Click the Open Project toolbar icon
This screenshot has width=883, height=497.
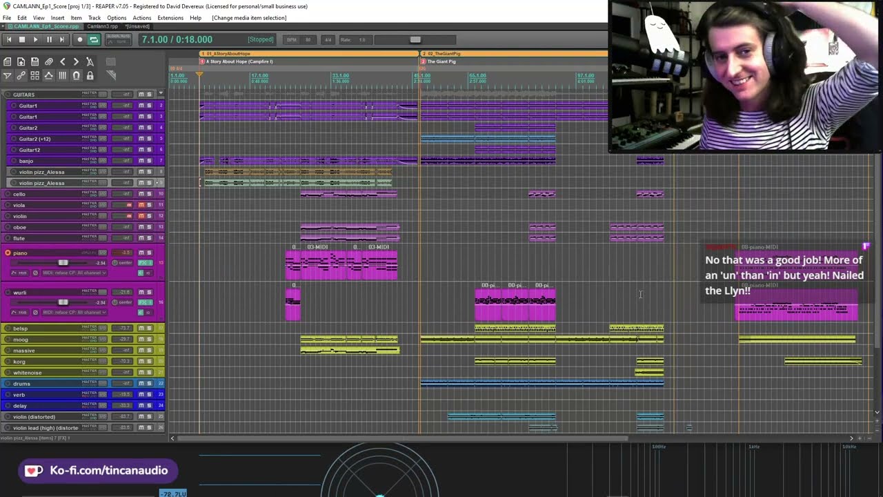pyautogui.click(x=21, y=62)
